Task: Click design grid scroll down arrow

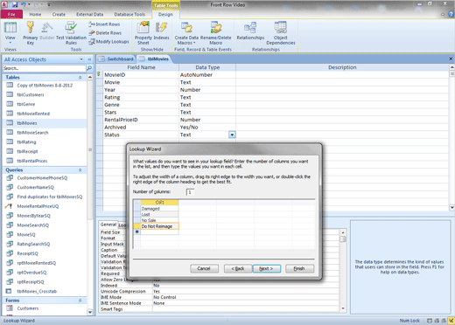Action: tap(451, 208)
